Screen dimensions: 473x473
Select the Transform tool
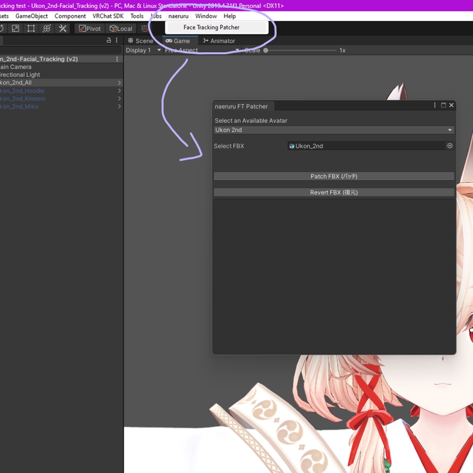pos(46,28)
